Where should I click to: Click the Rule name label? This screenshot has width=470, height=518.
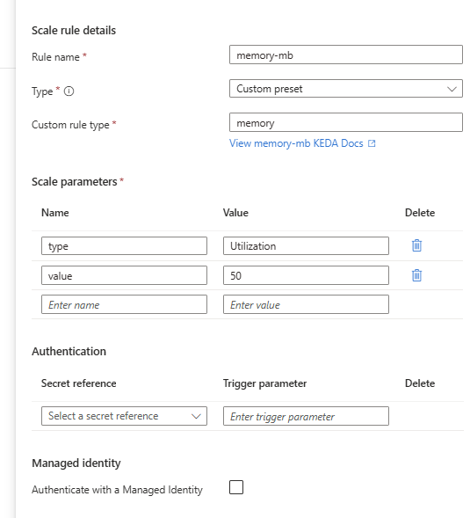coord(55,57)
